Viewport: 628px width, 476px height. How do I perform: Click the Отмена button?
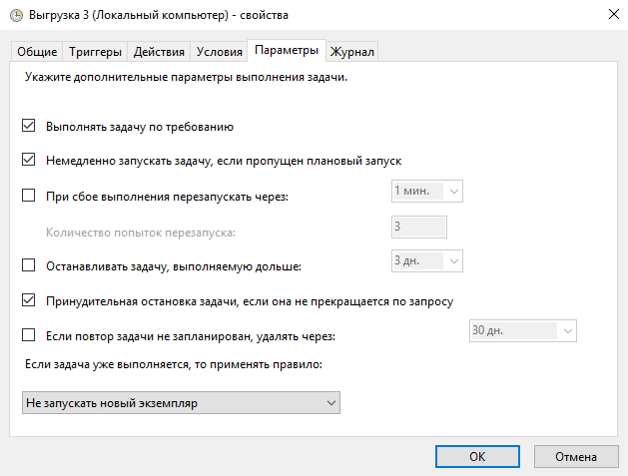[x=577, y=455]
